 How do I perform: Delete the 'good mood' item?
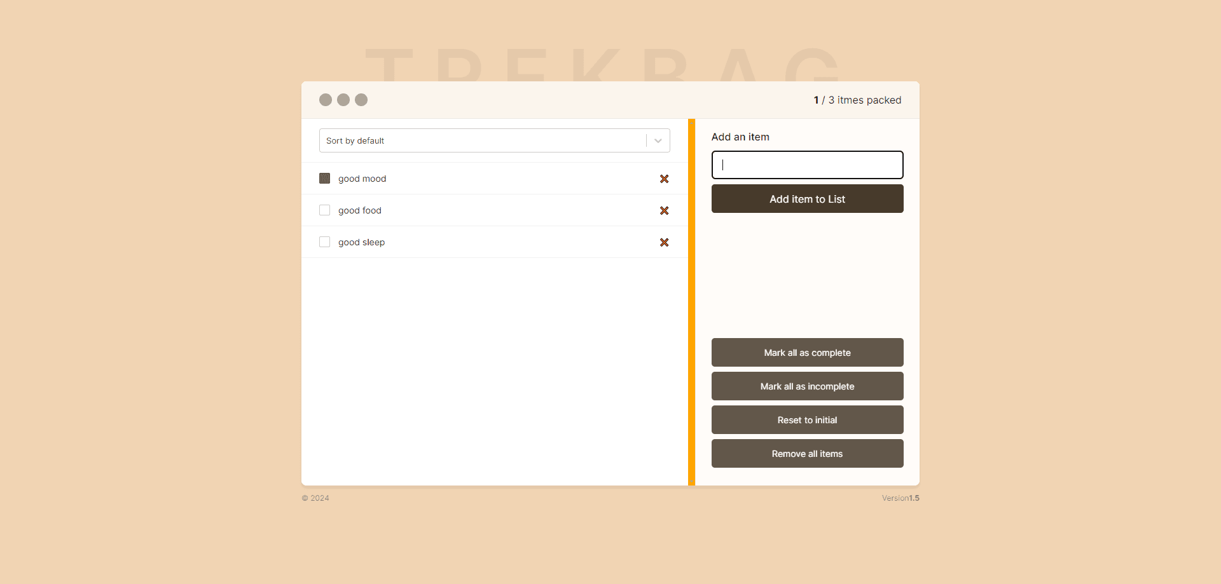point(664,179)
